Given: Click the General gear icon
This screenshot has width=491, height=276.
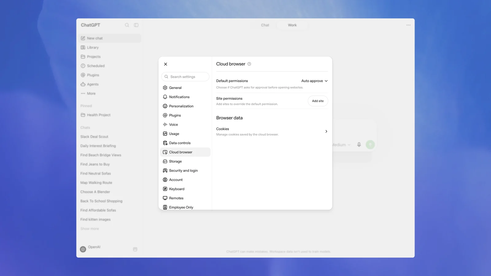Looking at the screenshot, I should (165, 88).
